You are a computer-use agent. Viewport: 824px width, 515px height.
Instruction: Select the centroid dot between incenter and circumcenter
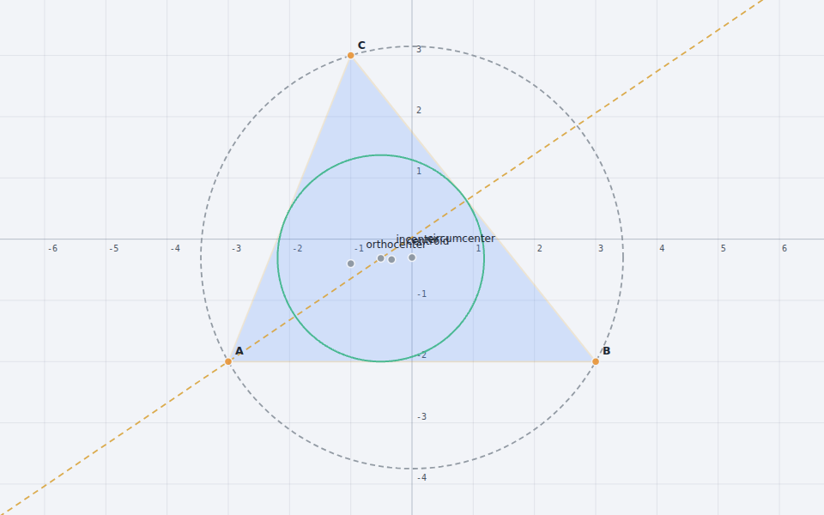(x=391, y=259)
